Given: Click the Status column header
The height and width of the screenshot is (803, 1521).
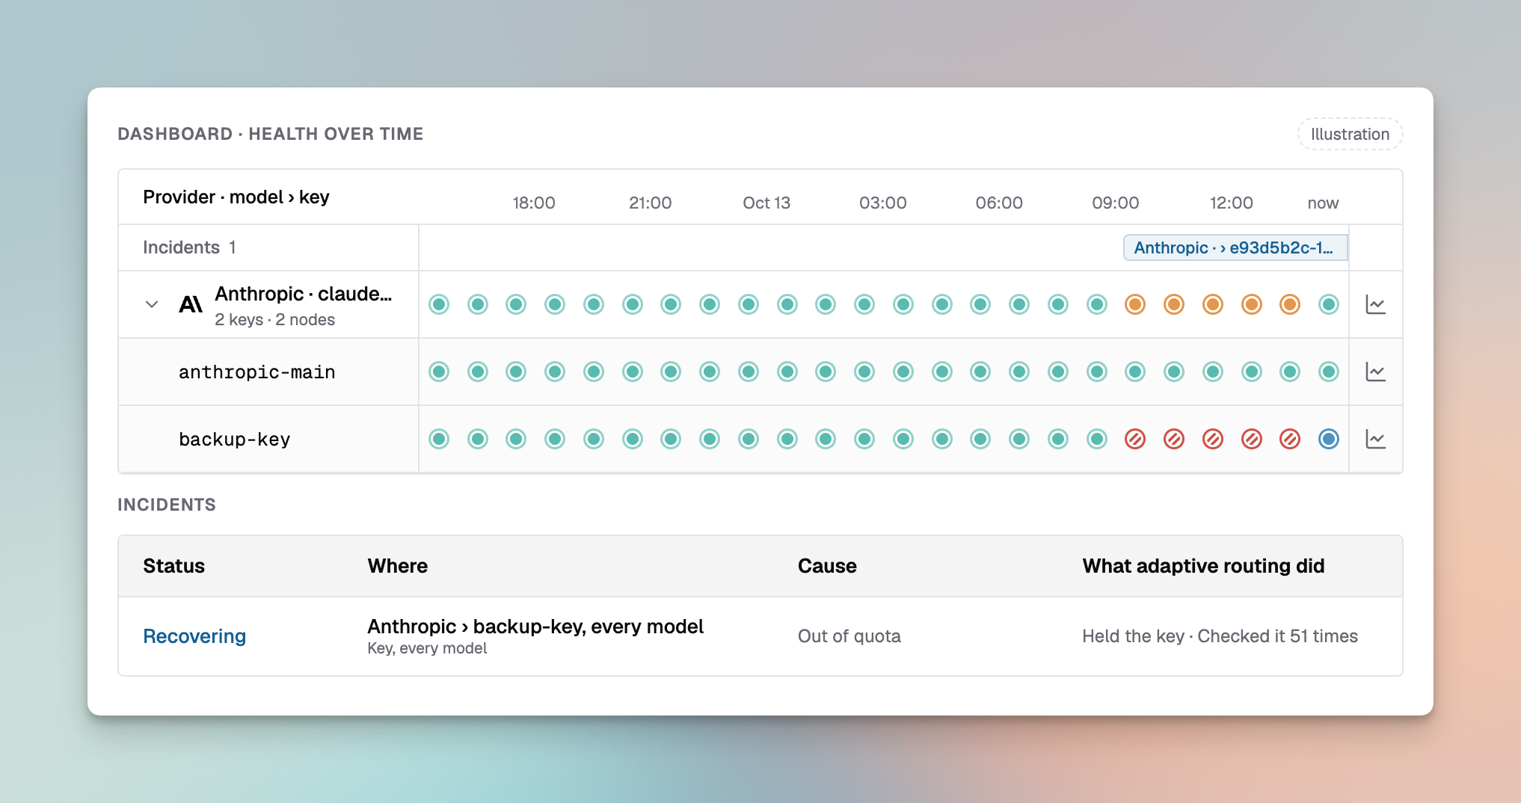Looking at the screenshot, I should tap(173, 566).
